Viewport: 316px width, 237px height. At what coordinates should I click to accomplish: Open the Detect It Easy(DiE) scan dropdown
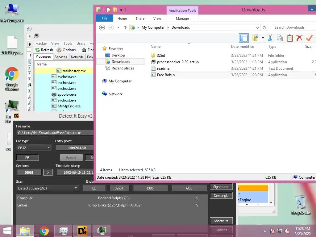click(48, 188)
